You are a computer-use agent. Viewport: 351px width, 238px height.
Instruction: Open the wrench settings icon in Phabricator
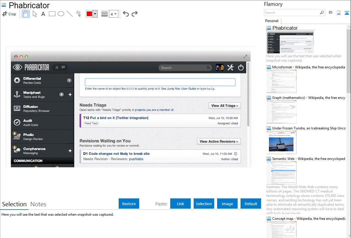tap(230, 67)
